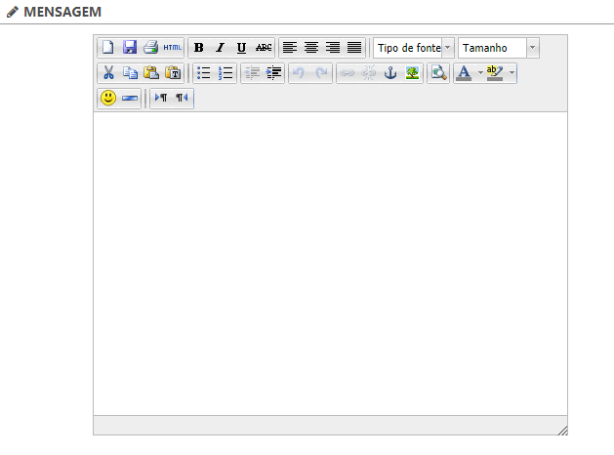This screenshot has width=614, height=455.
Task: Align text right
Action: pyautogui.click(x=333, y=48)
